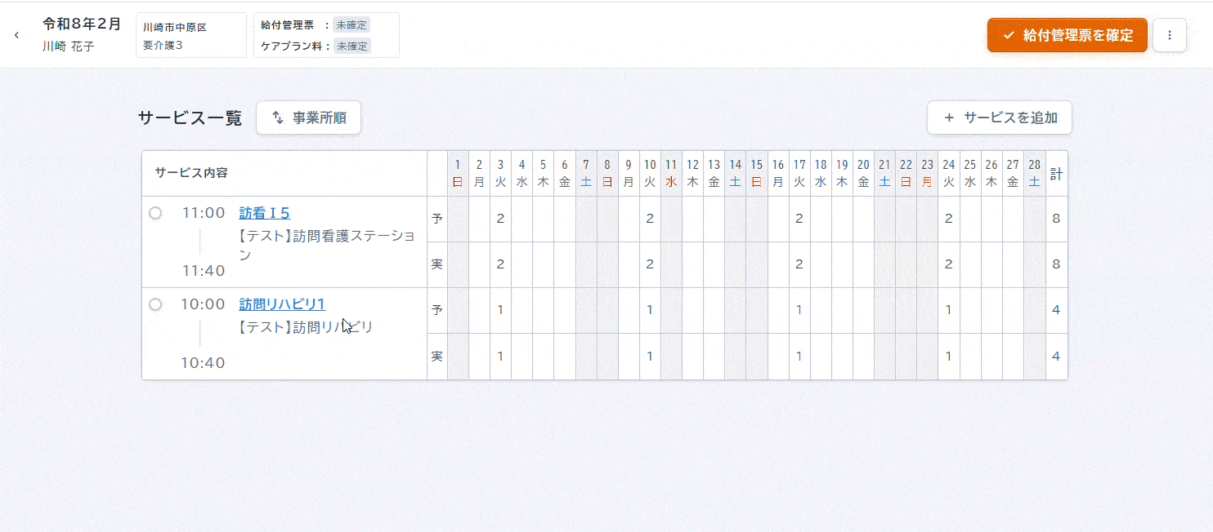Select the 訪看Ⅰ5 radio button
This screenshot has height=532, width=1213.
tap(155, 213)
